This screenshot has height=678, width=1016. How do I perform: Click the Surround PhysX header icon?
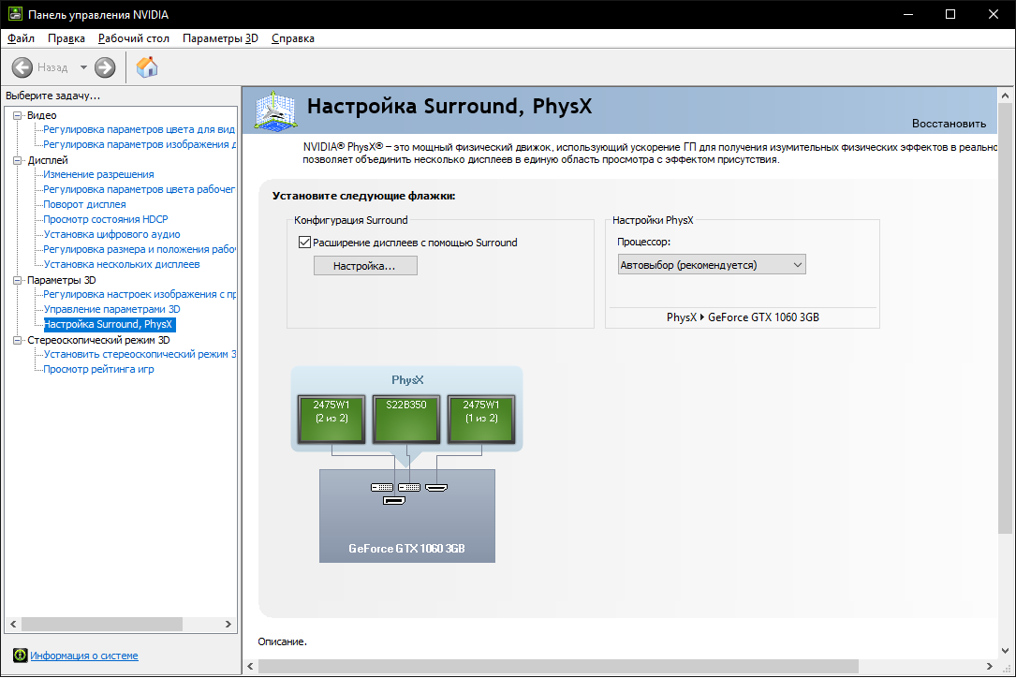point(275,111)
